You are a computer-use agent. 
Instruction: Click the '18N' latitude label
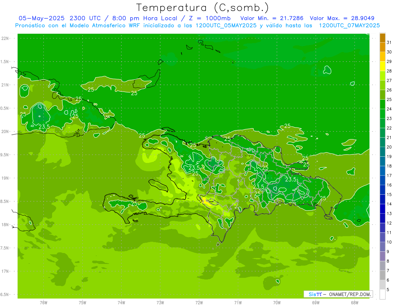click(6, 225)
